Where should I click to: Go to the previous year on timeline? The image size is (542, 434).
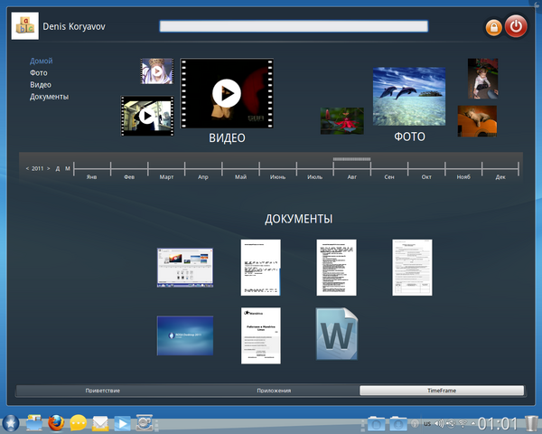click(x=27, y=168)
